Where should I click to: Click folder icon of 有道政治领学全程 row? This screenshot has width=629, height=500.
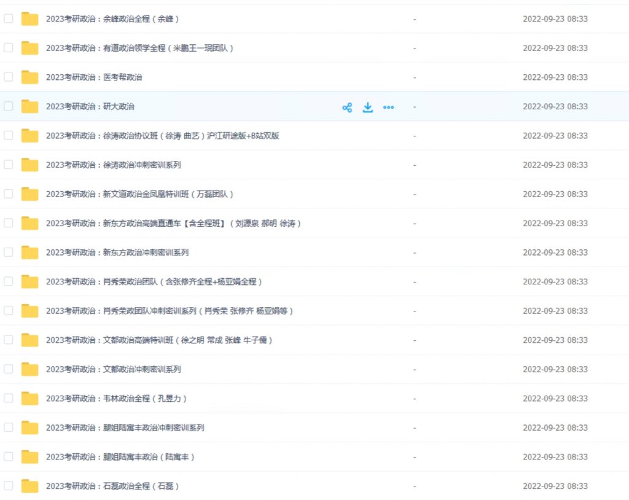pyautogui.click(x=29, y=48)
